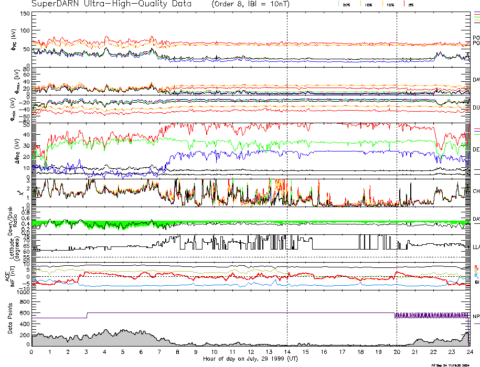Viewport: 480px width, 367px height.
Task: Click the CH label right of chi-squared panel
Action: 476,191
